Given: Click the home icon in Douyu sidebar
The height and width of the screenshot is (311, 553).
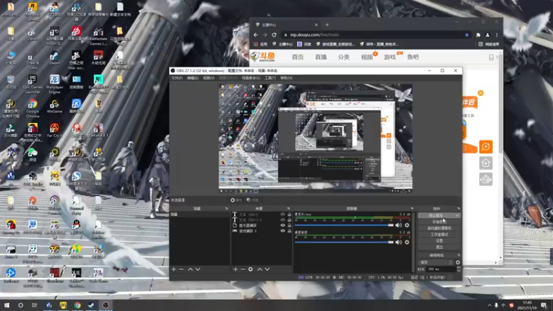Looking at the screenshot, I should point(486,163).
